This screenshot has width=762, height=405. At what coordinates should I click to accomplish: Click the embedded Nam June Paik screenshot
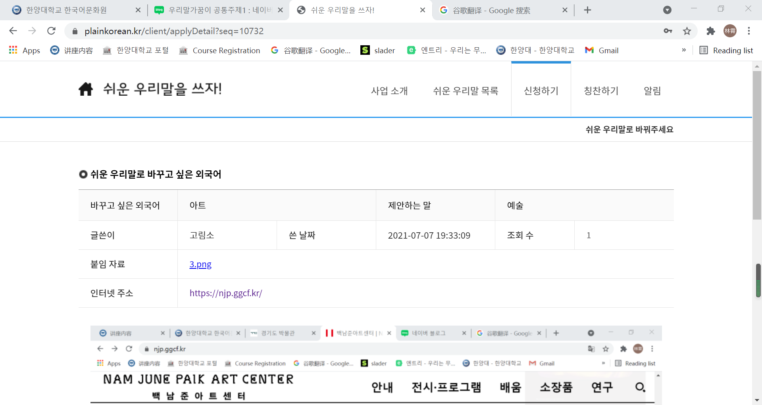pyautogui.click(x=375, y=364)
